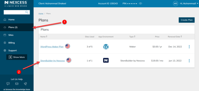Focus the sidebar search field

17,12
